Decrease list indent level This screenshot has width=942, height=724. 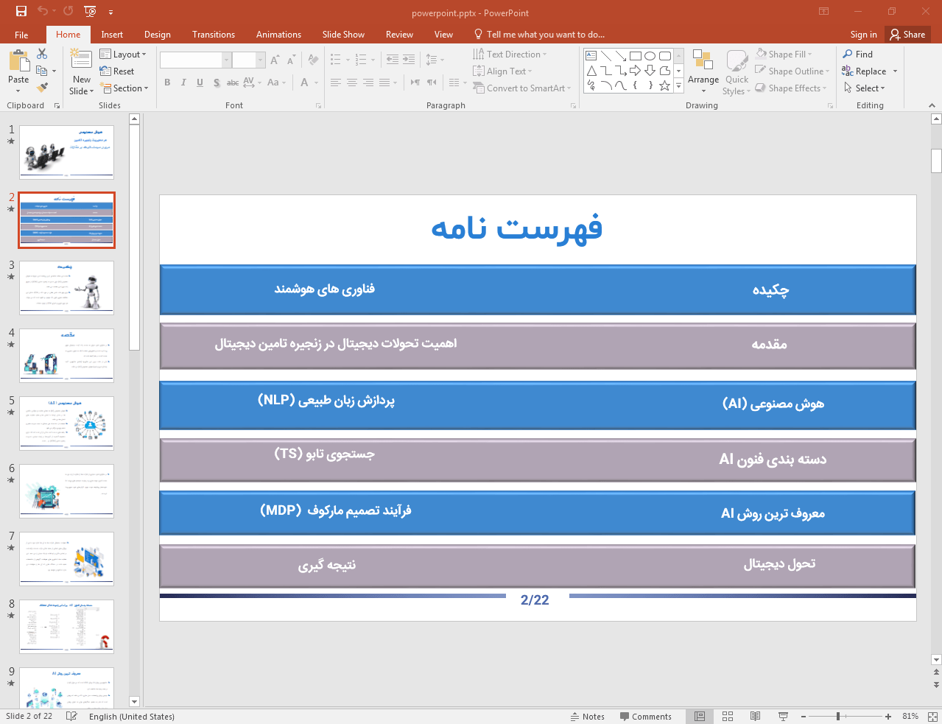coord(393,60)
